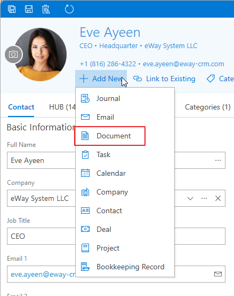
Task: Click Eve Ayeen's profile photo
Action: point(41,54)
